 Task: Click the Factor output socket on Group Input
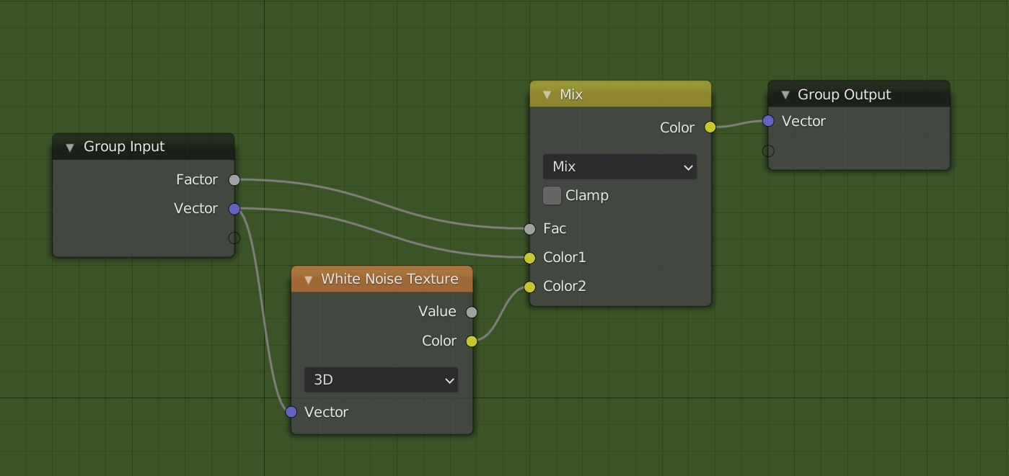(x=234, y=179)
